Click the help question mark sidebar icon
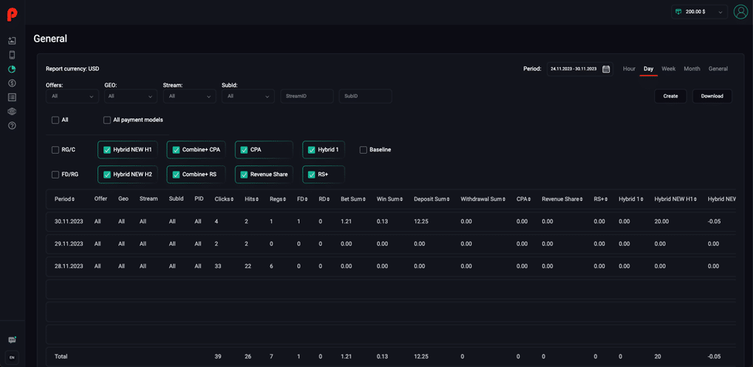753x367 pixels. 12,125
